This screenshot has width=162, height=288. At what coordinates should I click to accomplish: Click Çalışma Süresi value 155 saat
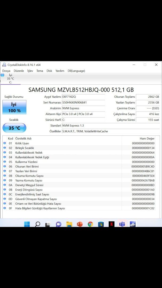pyautogui.click(x=148, y=120)
